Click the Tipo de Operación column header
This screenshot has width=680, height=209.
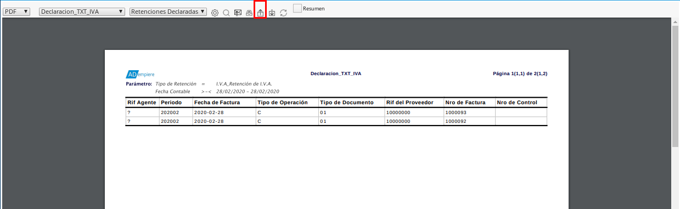point(286,103)
